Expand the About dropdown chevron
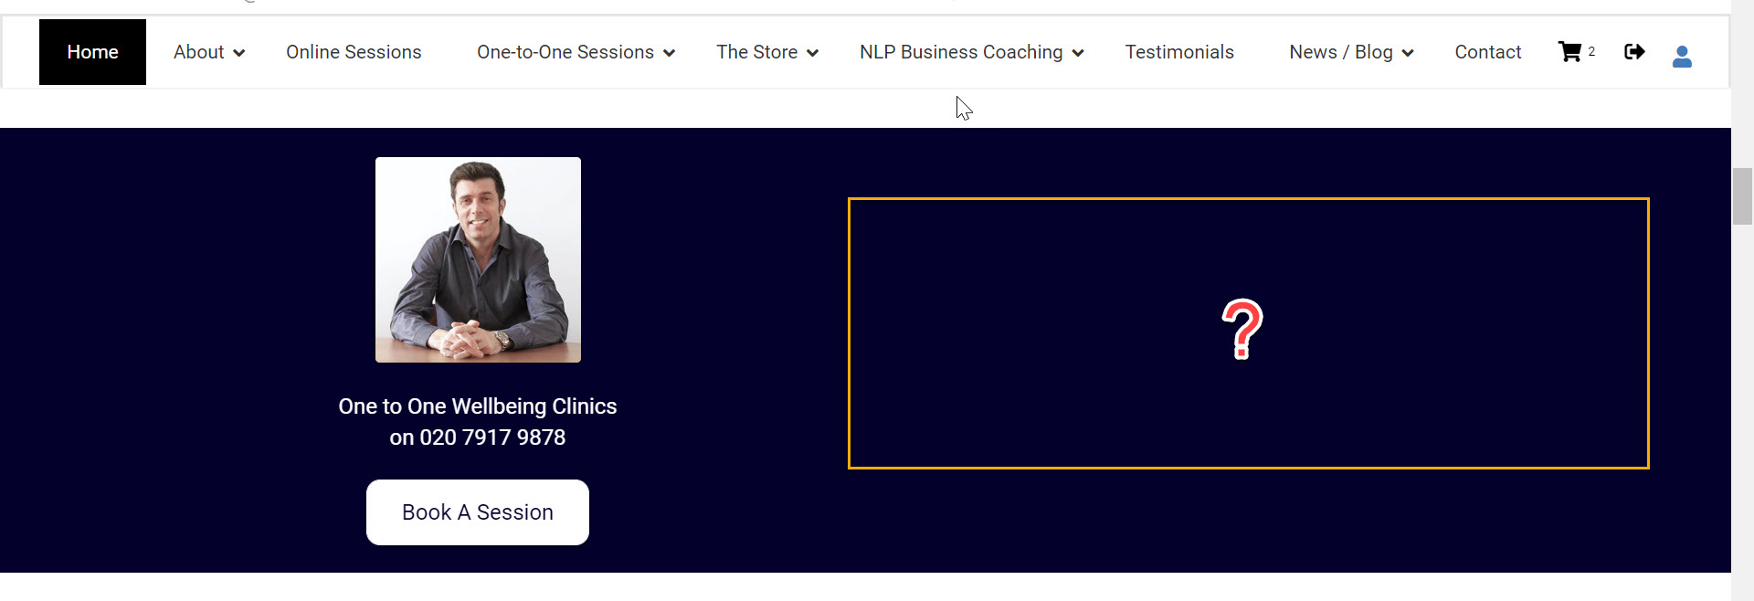The image size is (1754, 601). click(x=239, y=53)
